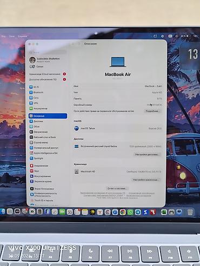This screenshot has width=200, height=266.
Task: Open Notes from the Dock
Action: tap(85, 212)
